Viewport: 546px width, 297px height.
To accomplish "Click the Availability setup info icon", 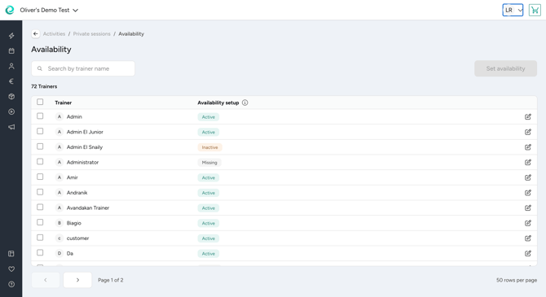I will click(x=244, y=103).
